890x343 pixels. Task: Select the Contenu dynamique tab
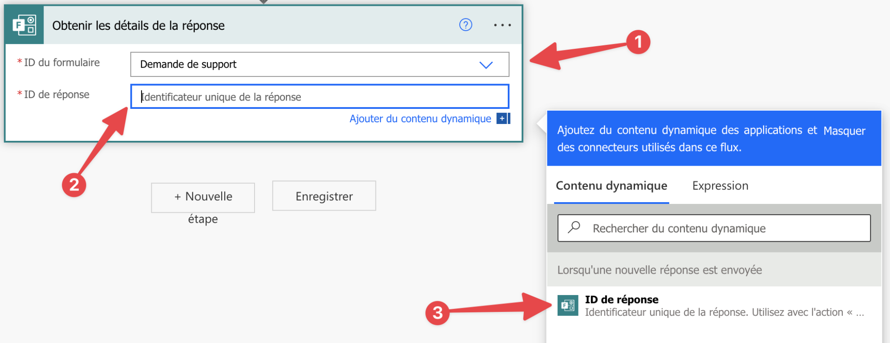[611, 186]
